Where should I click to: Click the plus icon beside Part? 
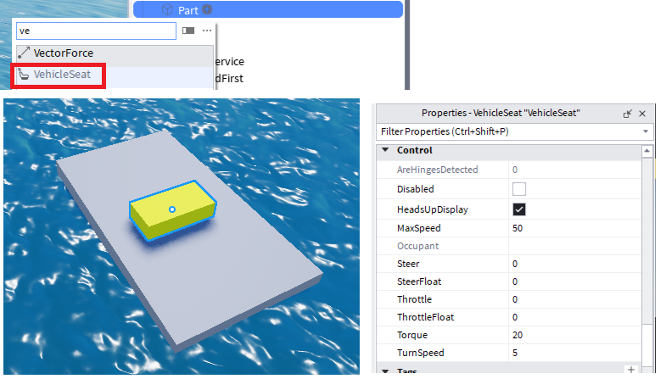(208, 9)
